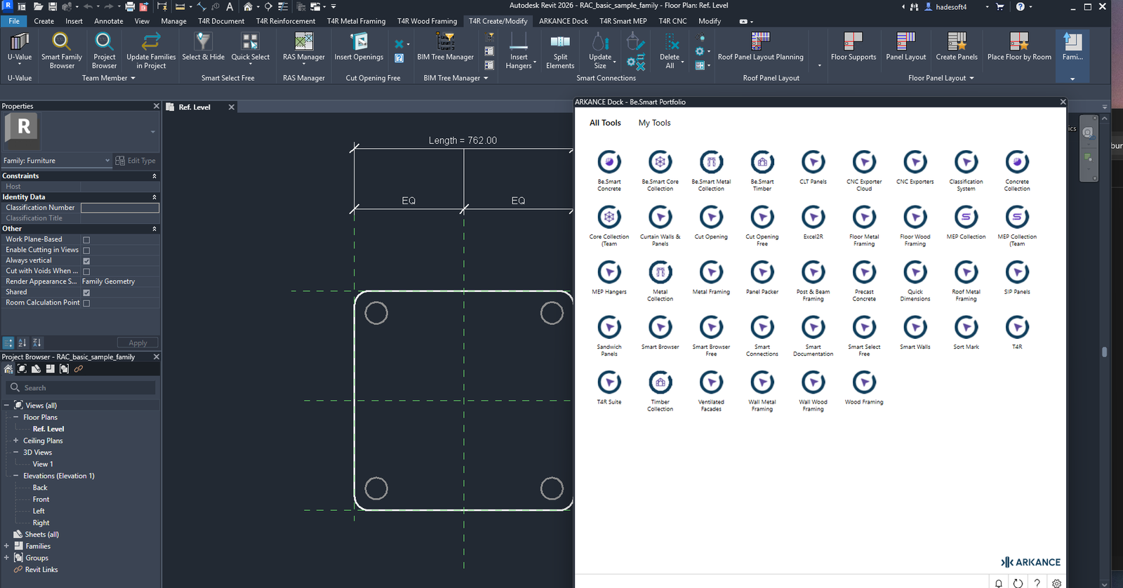Image resolution: width=1123 pixels, height=588 pixels.
Task: Select the Front elevation view
Action: (x=41, y=499)
